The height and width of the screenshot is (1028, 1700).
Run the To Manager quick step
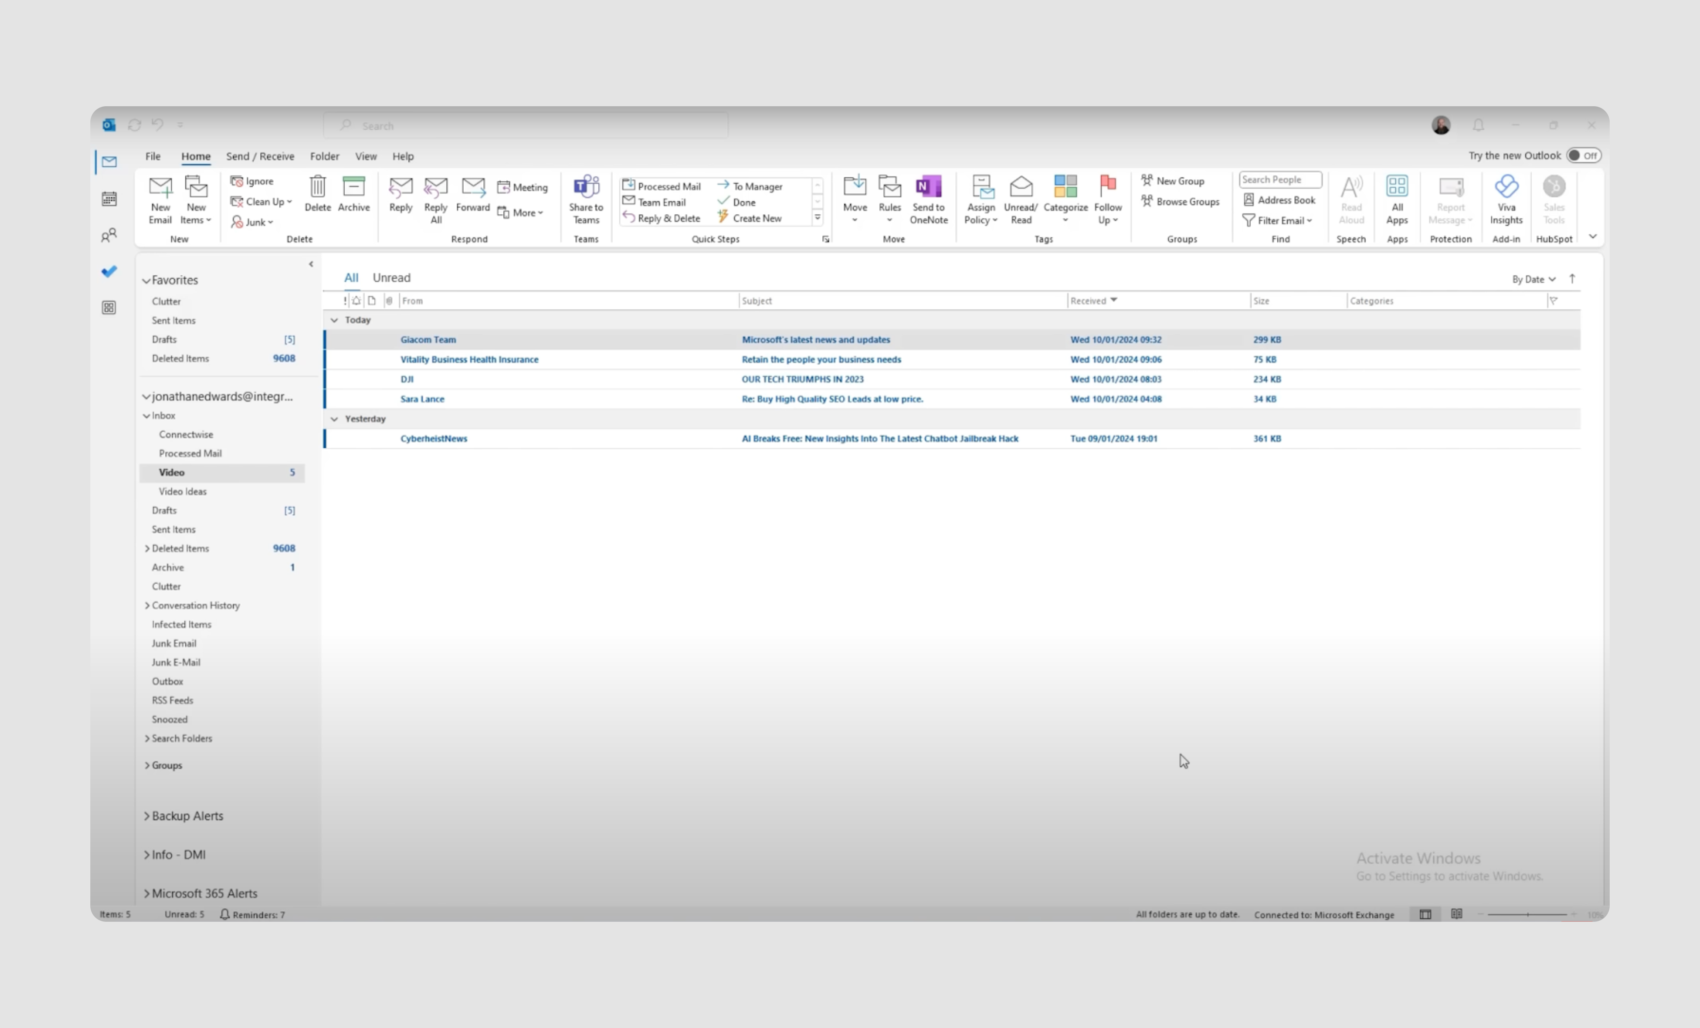pyautogui.click(x=749, y=186)
